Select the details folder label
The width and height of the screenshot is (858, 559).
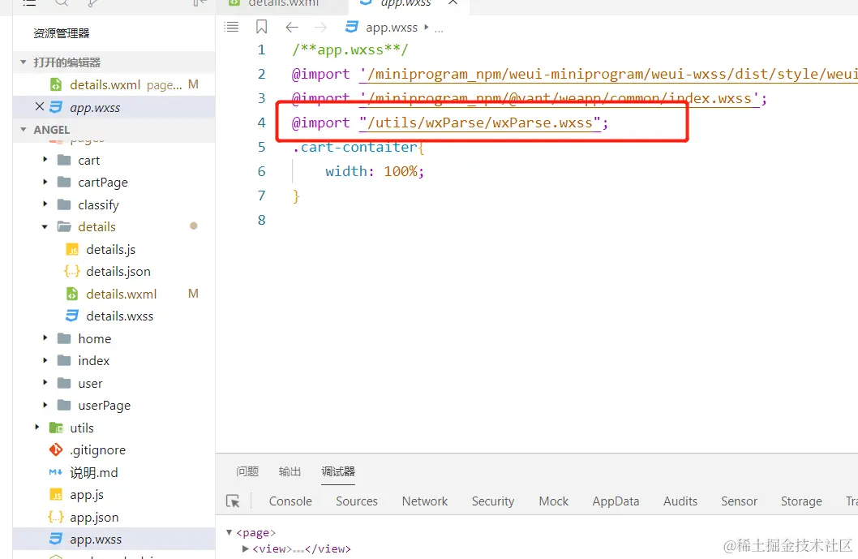[97, 226]
